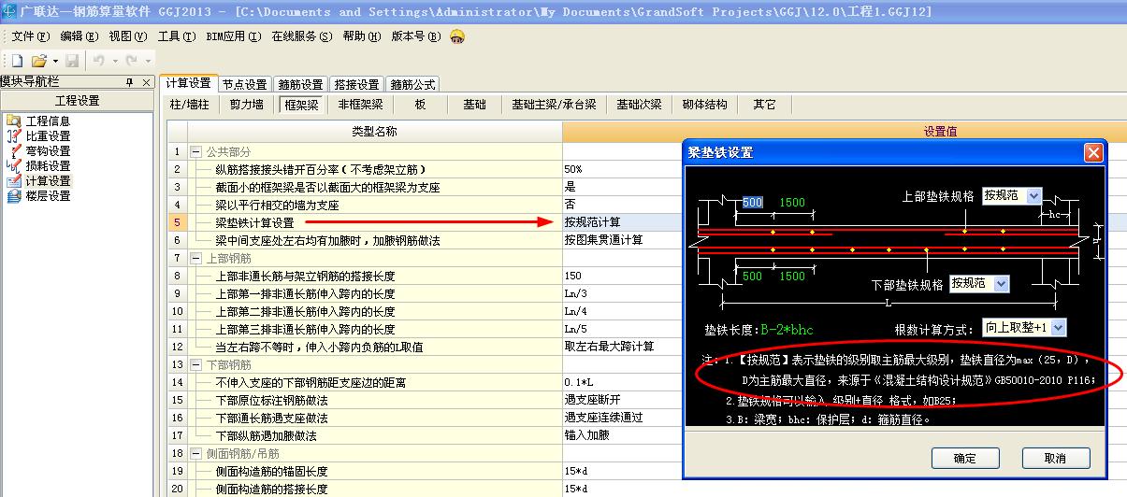Collapse the 上部钢筋 group

[x=195, y=258]
